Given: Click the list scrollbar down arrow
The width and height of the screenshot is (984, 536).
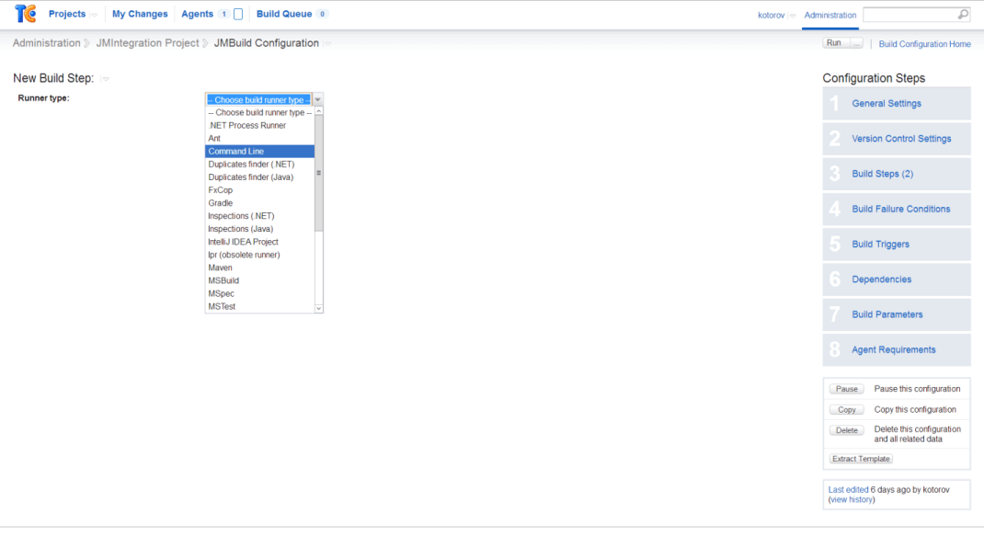Looking at the screenshot, I should 319,308.
